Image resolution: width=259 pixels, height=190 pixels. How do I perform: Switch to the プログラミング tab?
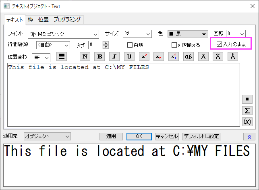tap(67, 19)
